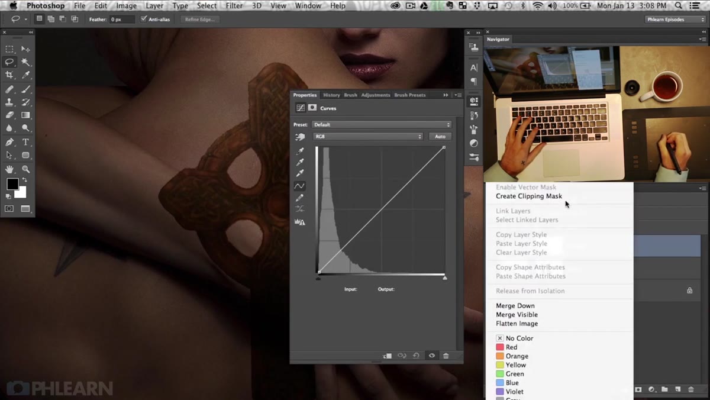The image size is (710, 400).
Task: Choose the edit points curve mode icon
Action: point(300,186)
